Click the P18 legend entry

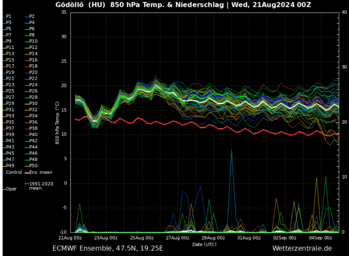coord(33,66)
